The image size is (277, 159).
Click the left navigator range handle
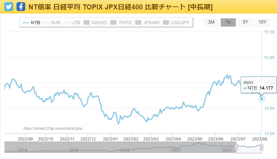pyautogui.click(x=236, y=147)
